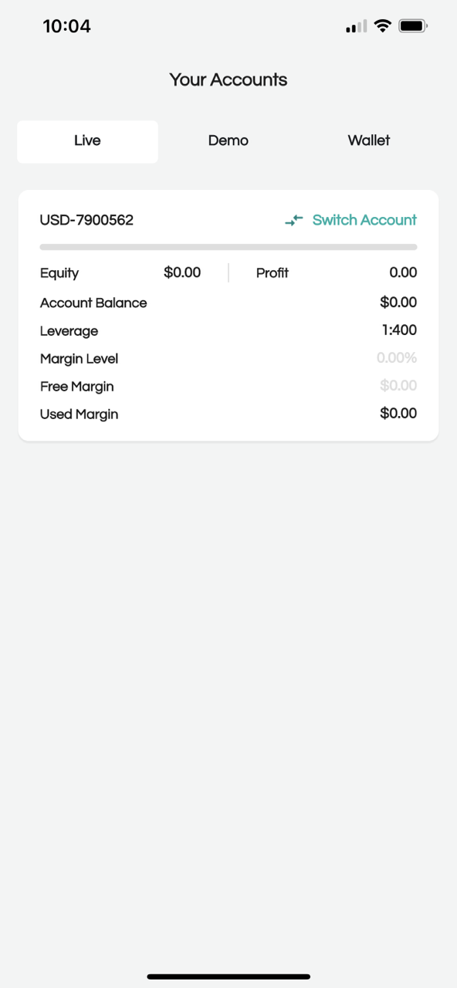Tap the Profit value 0.00
Image resolution: width=457 pixels, height=988 pixels.
[x=403, y=272]
